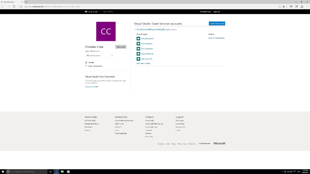
Task: Open the Microsoft account dropdown
Action: (x=99, y=55)
